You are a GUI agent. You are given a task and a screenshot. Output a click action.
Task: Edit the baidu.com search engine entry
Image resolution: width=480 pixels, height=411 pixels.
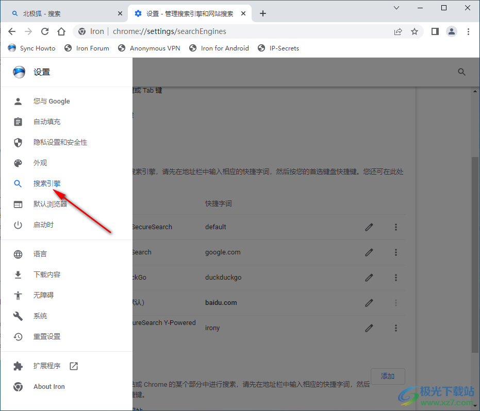point(369,303)
